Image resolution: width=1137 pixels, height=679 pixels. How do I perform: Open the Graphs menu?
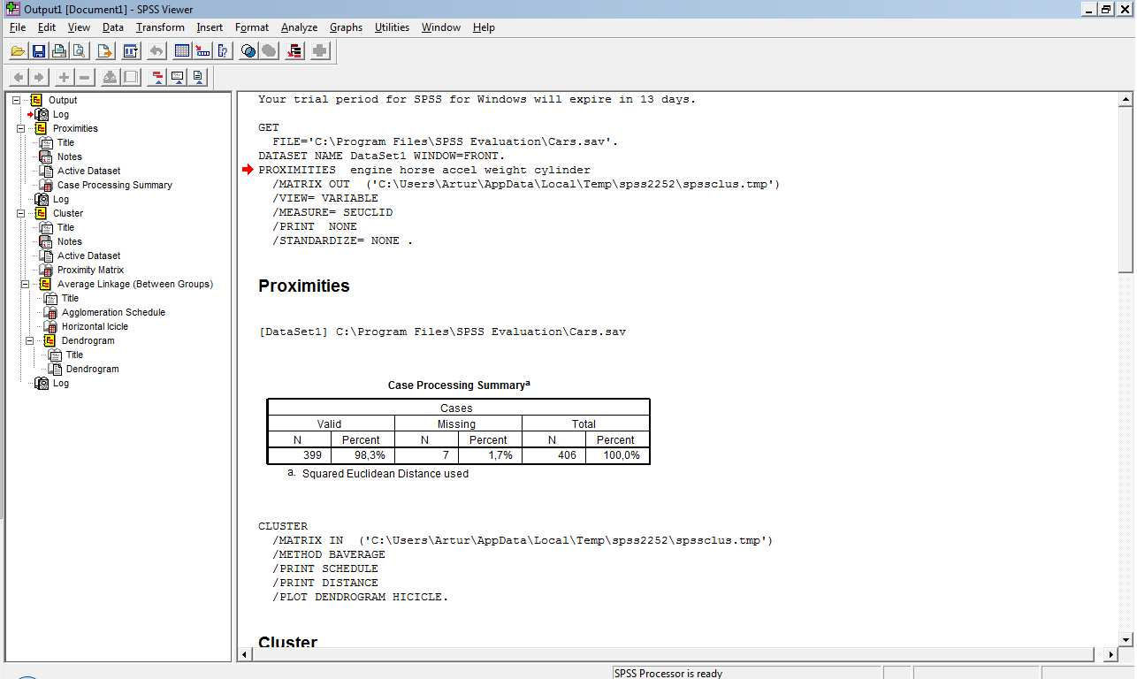pos(346,27)
